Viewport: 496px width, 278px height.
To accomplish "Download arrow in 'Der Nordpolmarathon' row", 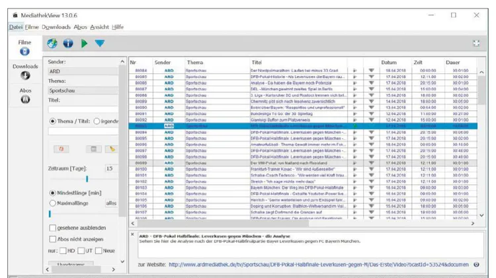I will [x=372, y=71].
